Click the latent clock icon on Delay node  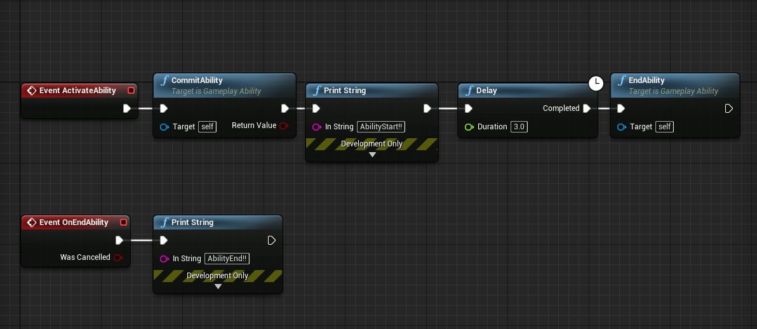(596, 83)
